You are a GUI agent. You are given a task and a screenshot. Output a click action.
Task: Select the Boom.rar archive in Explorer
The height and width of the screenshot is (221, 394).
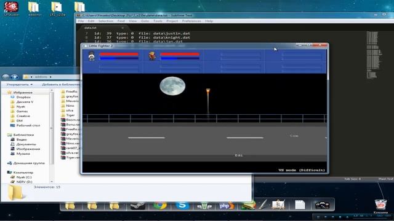coord(70,120)
